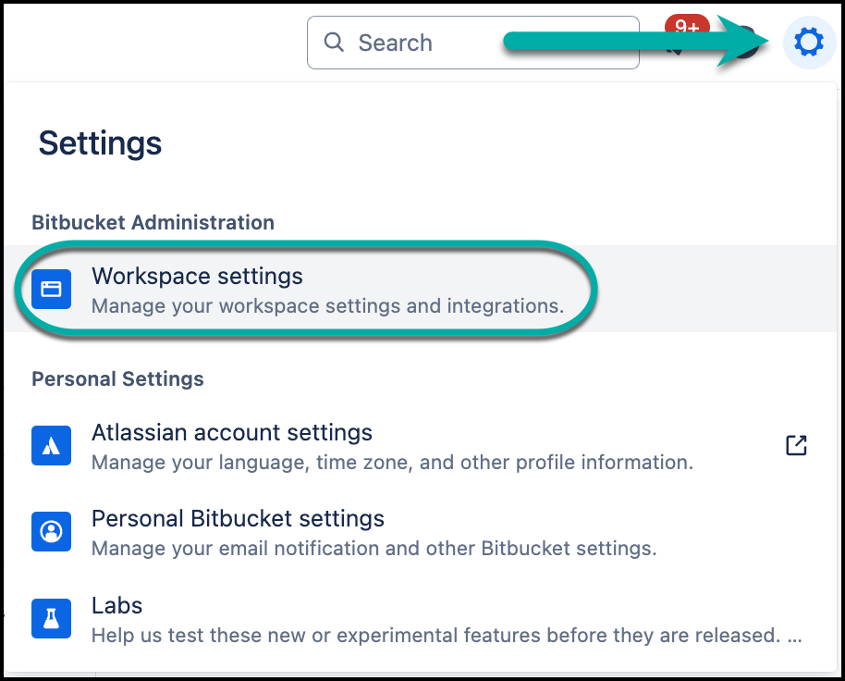845x681 pixels.
Task: Click 'Manage your workspace settings and integrations' text
Action: [x=327, y=305]
